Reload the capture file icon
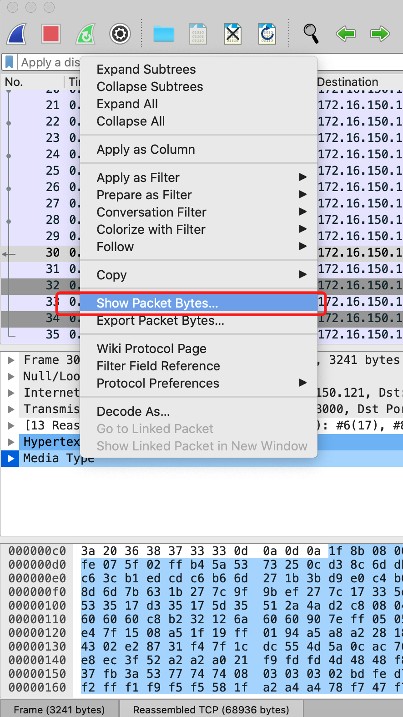This screenshot has width=403, height=717. pos(267,34)
